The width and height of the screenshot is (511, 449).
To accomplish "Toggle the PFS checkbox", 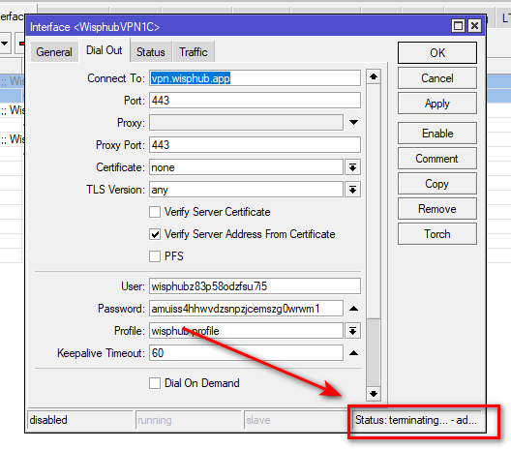I will [x=155, y=256].
